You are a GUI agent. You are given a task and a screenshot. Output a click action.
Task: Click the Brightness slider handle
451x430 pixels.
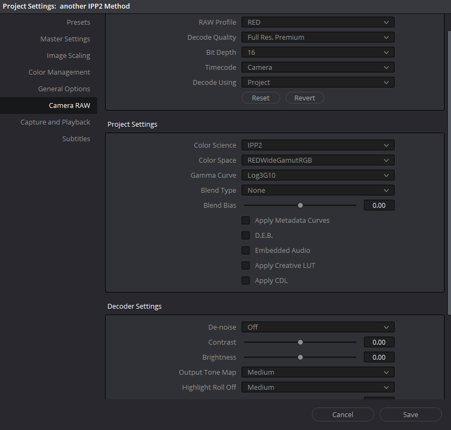coord(300,357)
